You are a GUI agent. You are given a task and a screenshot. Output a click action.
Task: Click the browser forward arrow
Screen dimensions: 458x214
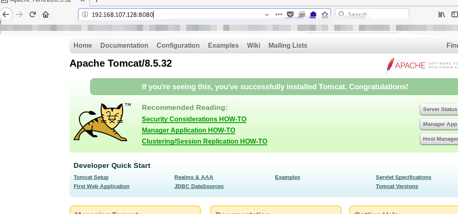(x=20, y=14)
